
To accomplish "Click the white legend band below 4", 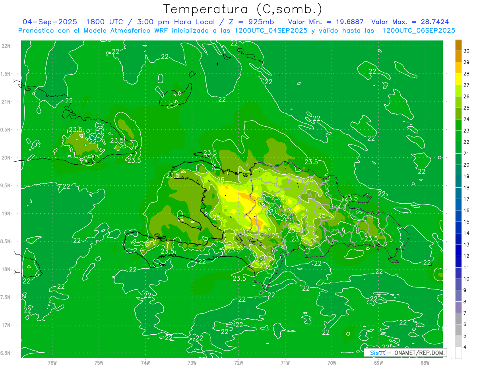I will click(x=458, y=353).
